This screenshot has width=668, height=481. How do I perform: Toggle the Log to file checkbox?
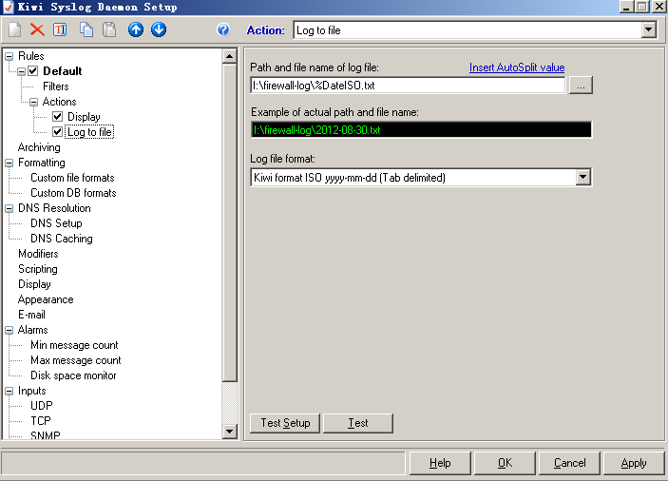58,132
